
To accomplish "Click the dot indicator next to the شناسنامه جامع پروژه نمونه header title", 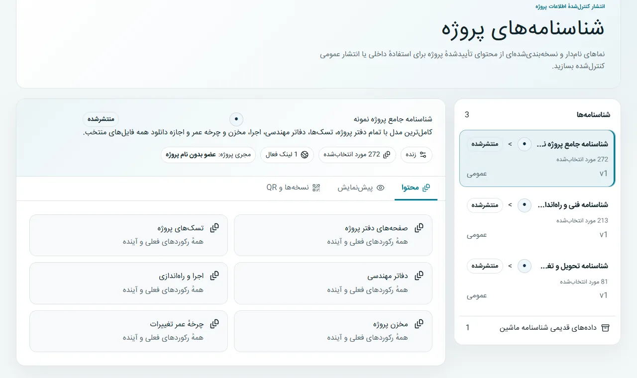I will pyautogui.click(x=236, y=119).
